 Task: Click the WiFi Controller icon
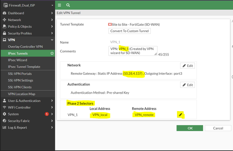[x=4, y=107]
